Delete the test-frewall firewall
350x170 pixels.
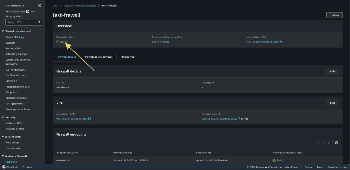(334, 15)
